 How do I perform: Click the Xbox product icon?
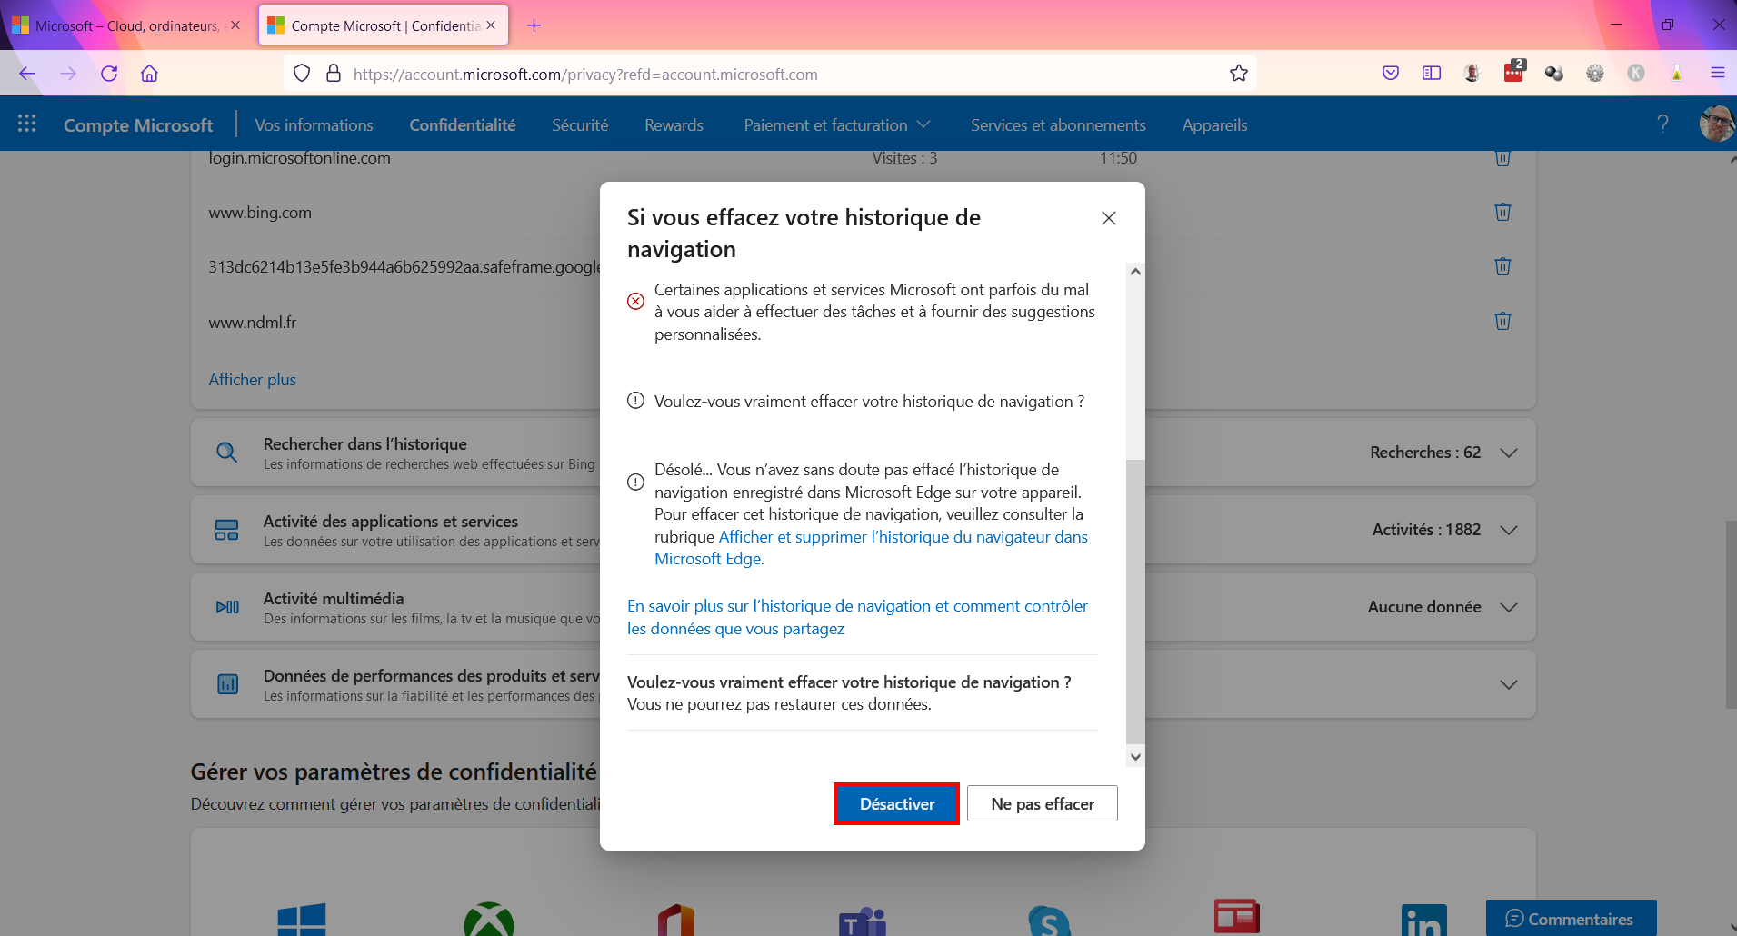[x=489, y=920]
